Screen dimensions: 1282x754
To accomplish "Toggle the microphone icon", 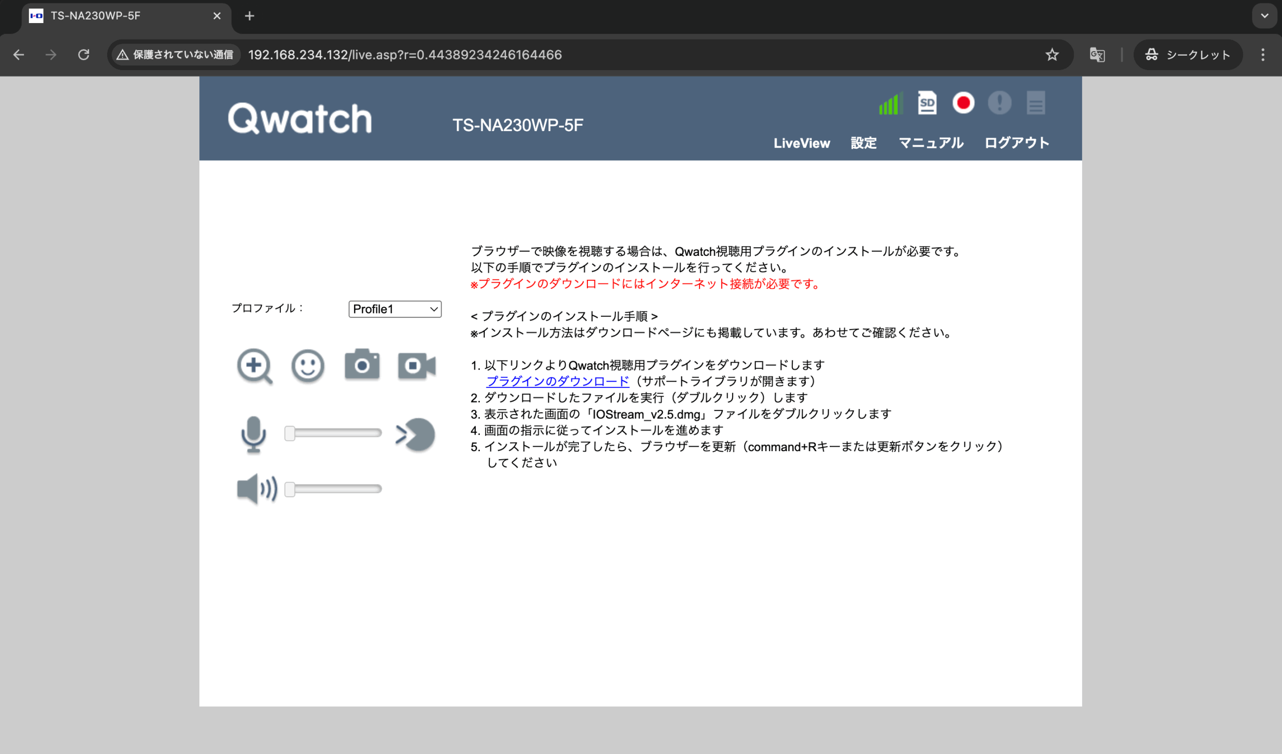I will 253,434.
